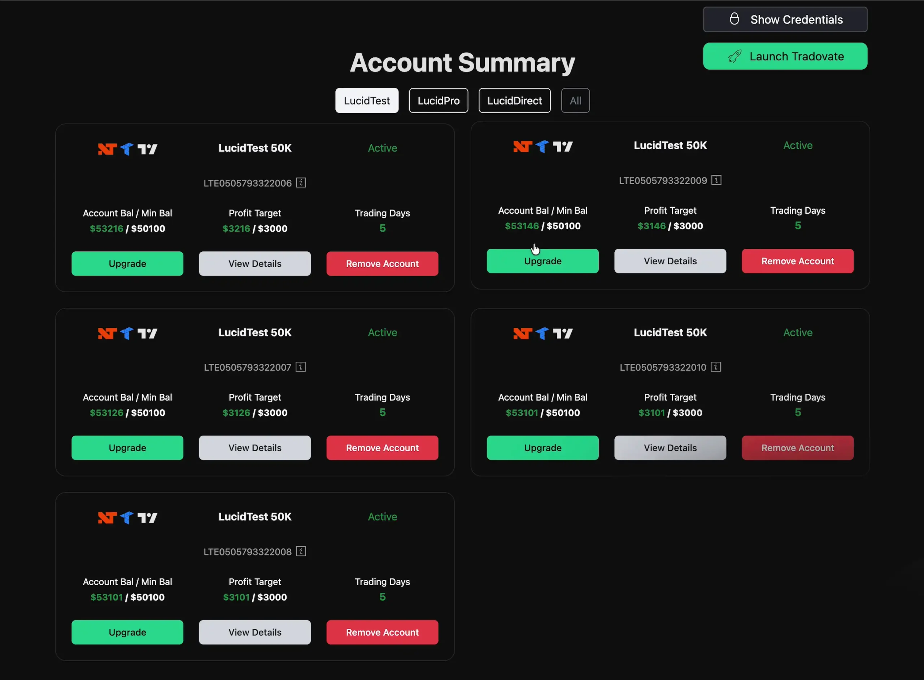The width and height of the screenshot is (924, 680).
Task: Select the NinjaTrader logo on the first account card
Action: coord(107,149)
